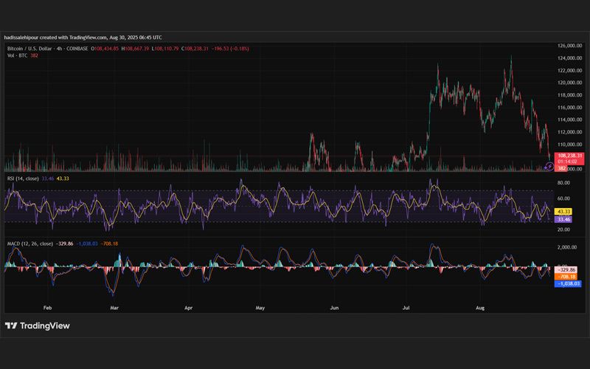Screen dimensions: 590x369
Task: Click the Jul label on time axis
Action: point(406,308)
